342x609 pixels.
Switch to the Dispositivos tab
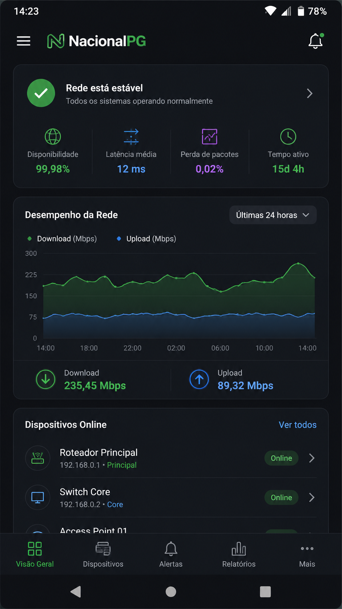103,555
